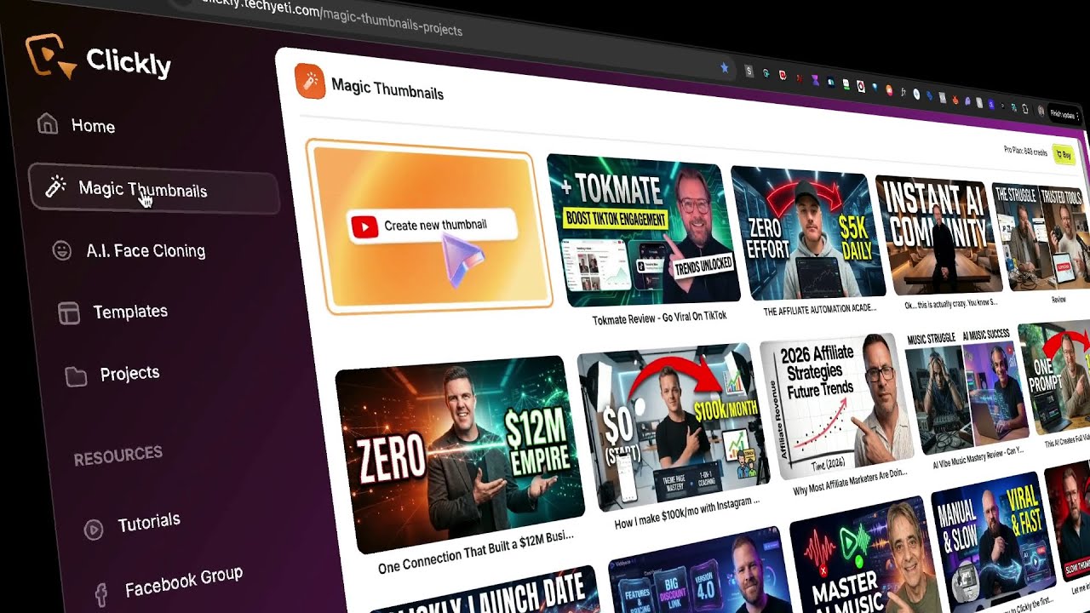Screen dimensions: 1090x613
Task: Click 'Pro Plan: 849 credits' text
Action: point(1026,152)
